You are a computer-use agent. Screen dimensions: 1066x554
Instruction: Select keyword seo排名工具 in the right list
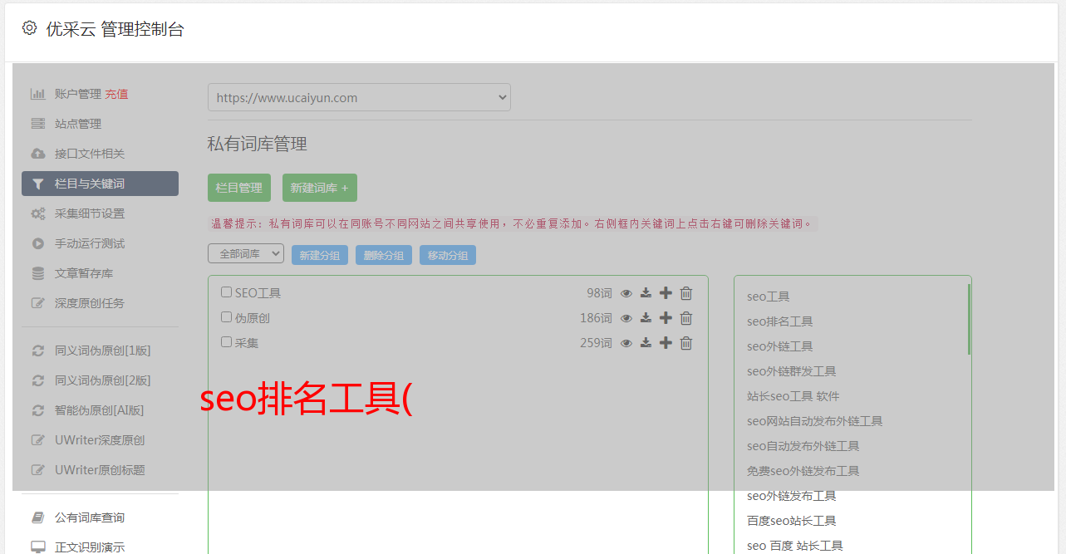pos(780,321)
